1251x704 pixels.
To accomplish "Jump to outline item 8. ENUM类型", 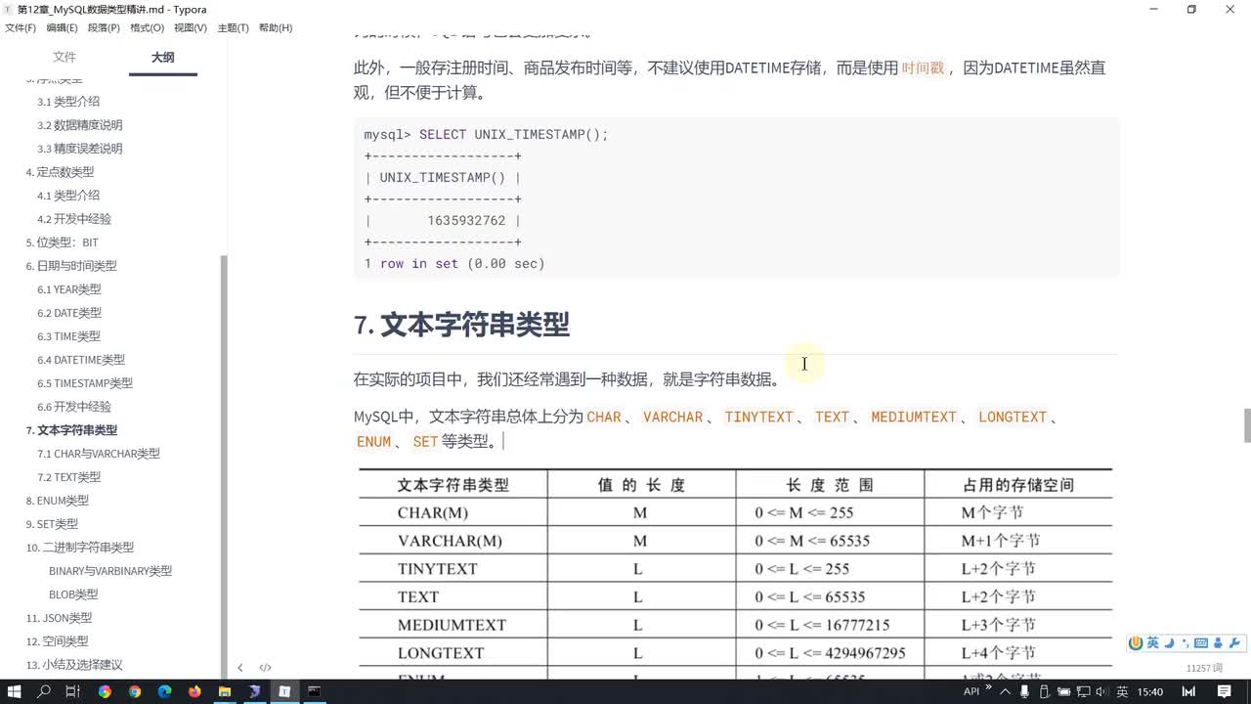I will 58,501.
